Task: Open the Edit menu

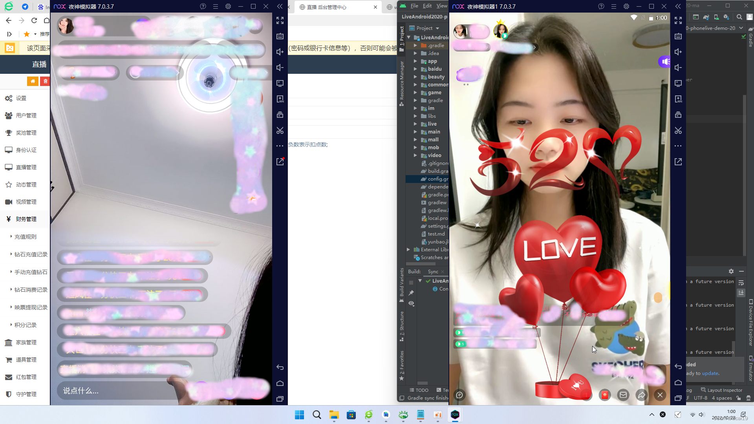Action: [x=427, y=6]
